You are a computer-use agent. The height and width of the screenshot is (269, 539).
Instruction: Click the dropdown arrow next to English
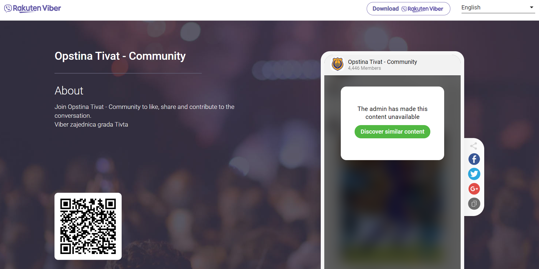point(532,7)
